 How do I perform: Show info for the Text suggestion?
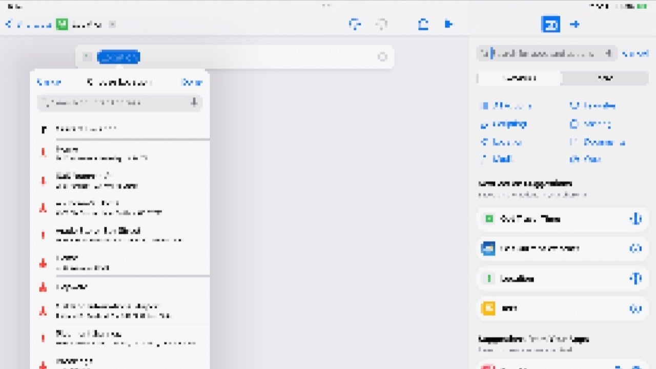coord(635,309)
